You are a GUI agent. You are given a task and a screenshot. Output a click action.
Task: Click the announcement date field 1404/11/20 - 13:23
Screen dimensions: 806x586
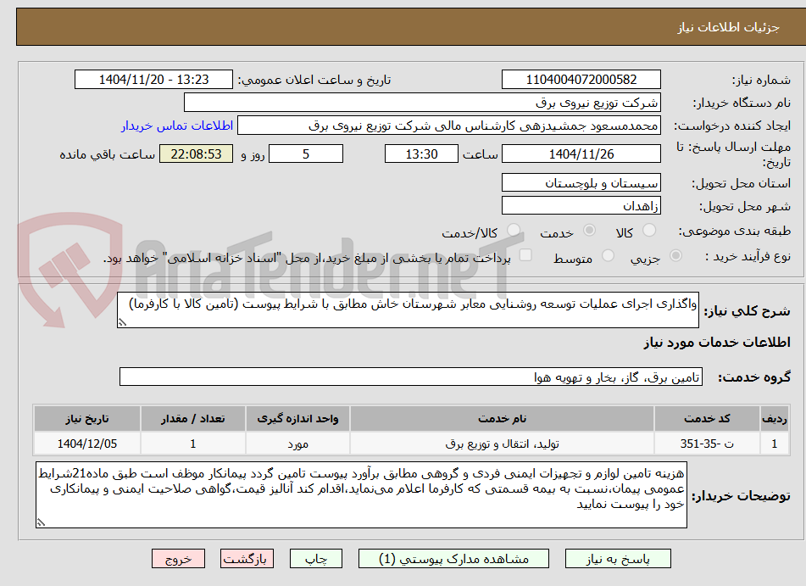[x=153, y=80]
